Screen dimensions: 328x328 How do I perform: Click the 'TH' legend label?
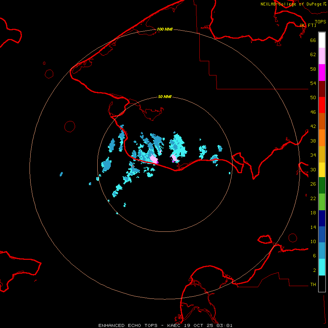tap(313, 285)
